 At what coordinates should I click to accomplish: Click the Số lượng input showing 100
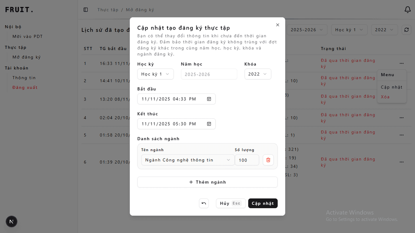(x=247, y=160)
